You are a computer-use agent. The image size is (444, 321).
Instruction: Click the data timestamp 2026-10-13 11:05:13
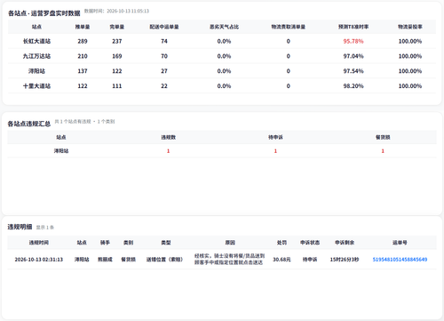tap(128, 11)
